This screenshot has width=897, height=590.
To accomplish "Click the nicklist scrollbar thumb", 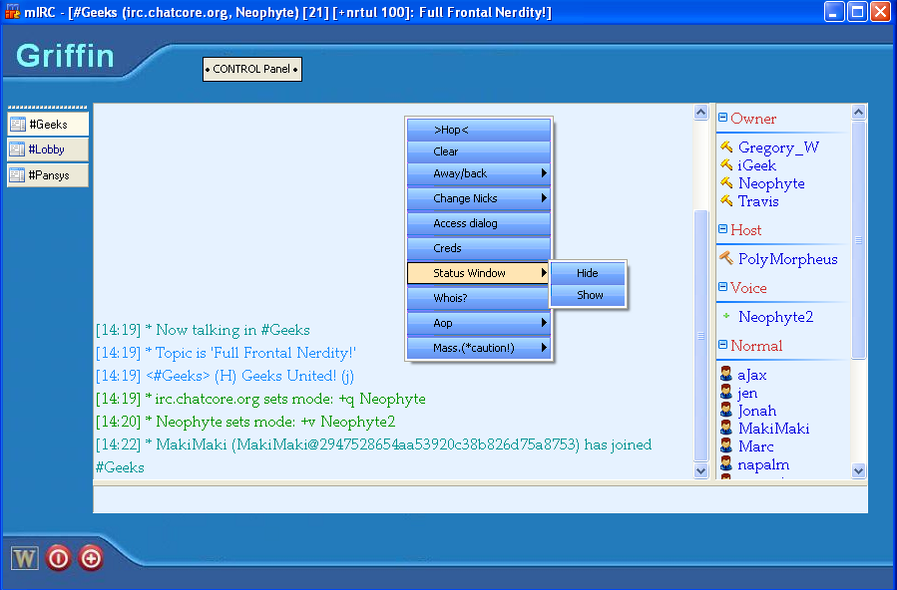I will tap(858, 240).
